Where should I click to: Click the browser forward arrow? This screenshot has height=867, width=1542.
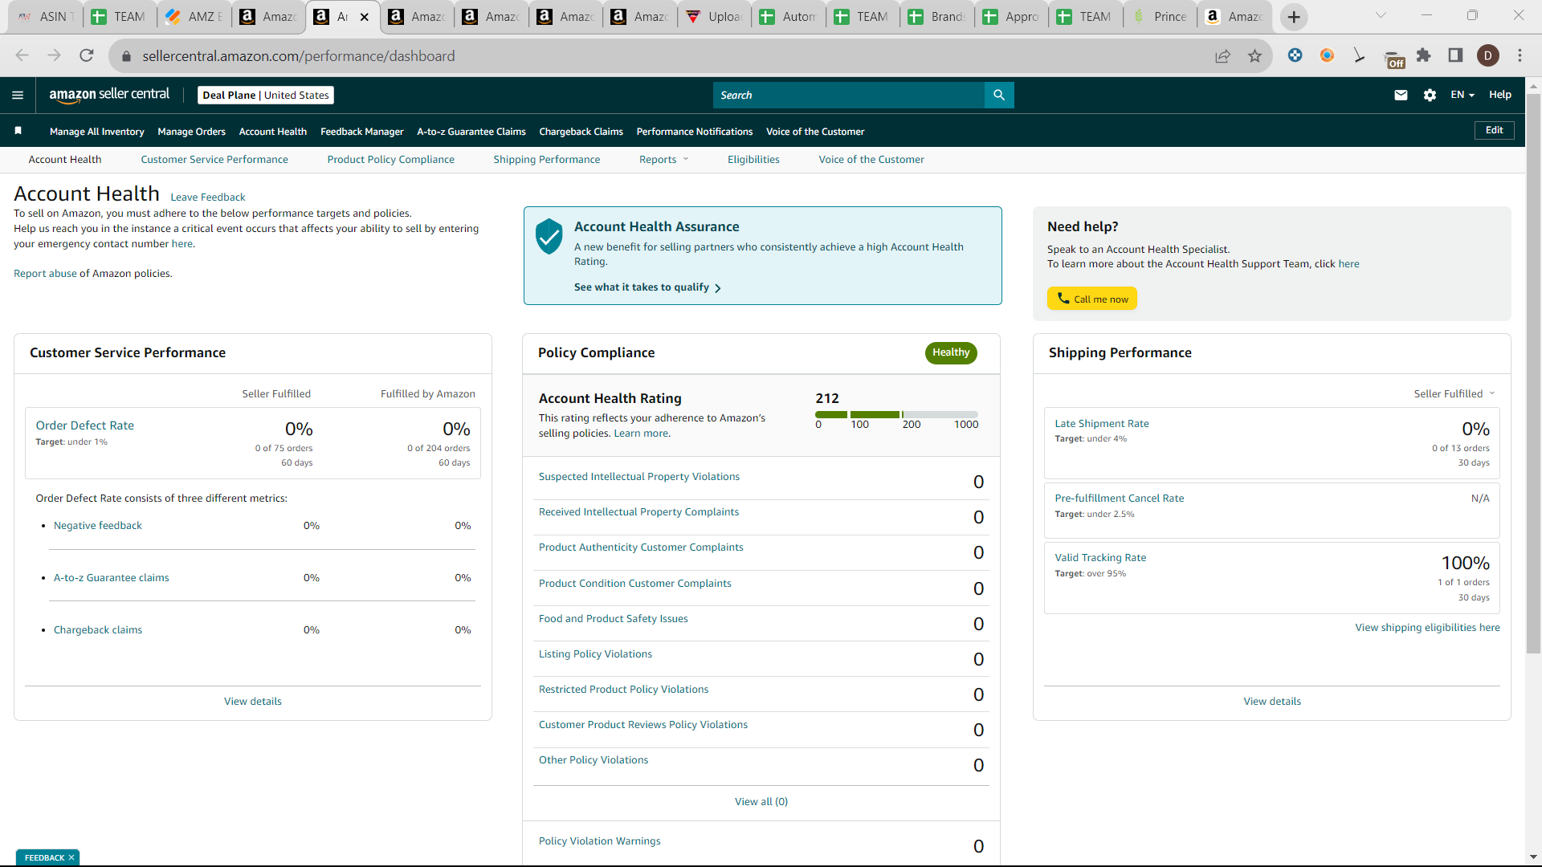[x=54, y=55]
